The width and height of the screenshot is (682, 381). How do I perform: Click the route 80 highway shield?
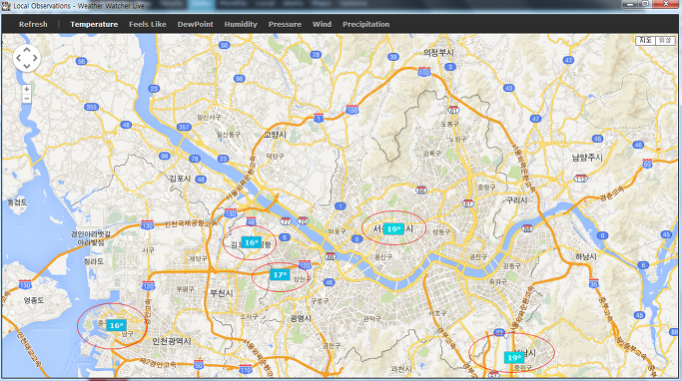click(x=648, y=164)
